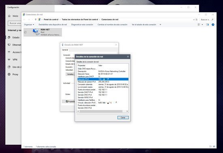Open Proxy globe icon in sidebar
Image resolution: width=223 pixels, height=153 pixels.
tap(9, 74)
